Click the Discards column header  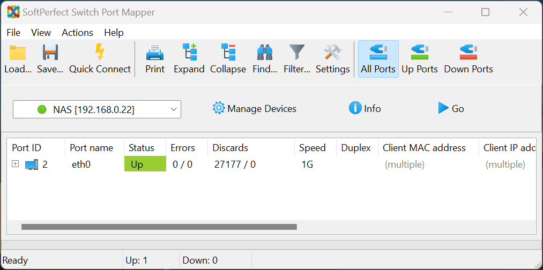251,148
